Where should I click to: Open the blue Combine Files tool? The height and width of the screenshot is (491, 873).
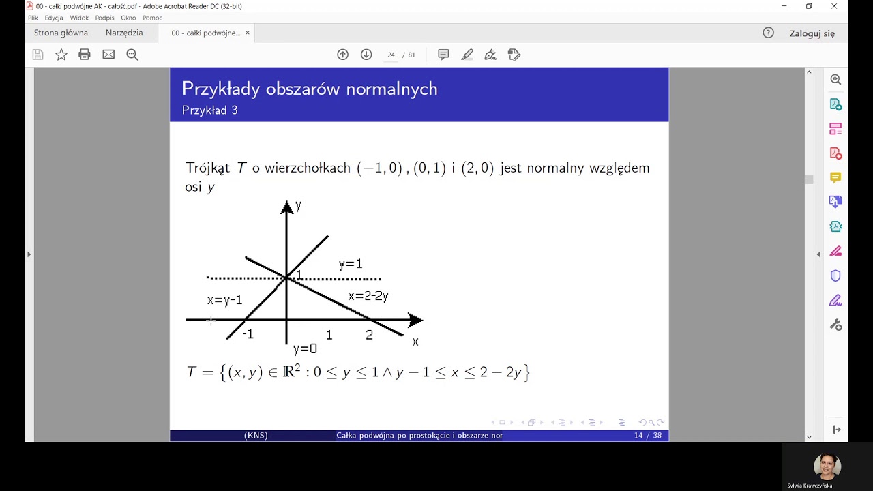point(835,202)
